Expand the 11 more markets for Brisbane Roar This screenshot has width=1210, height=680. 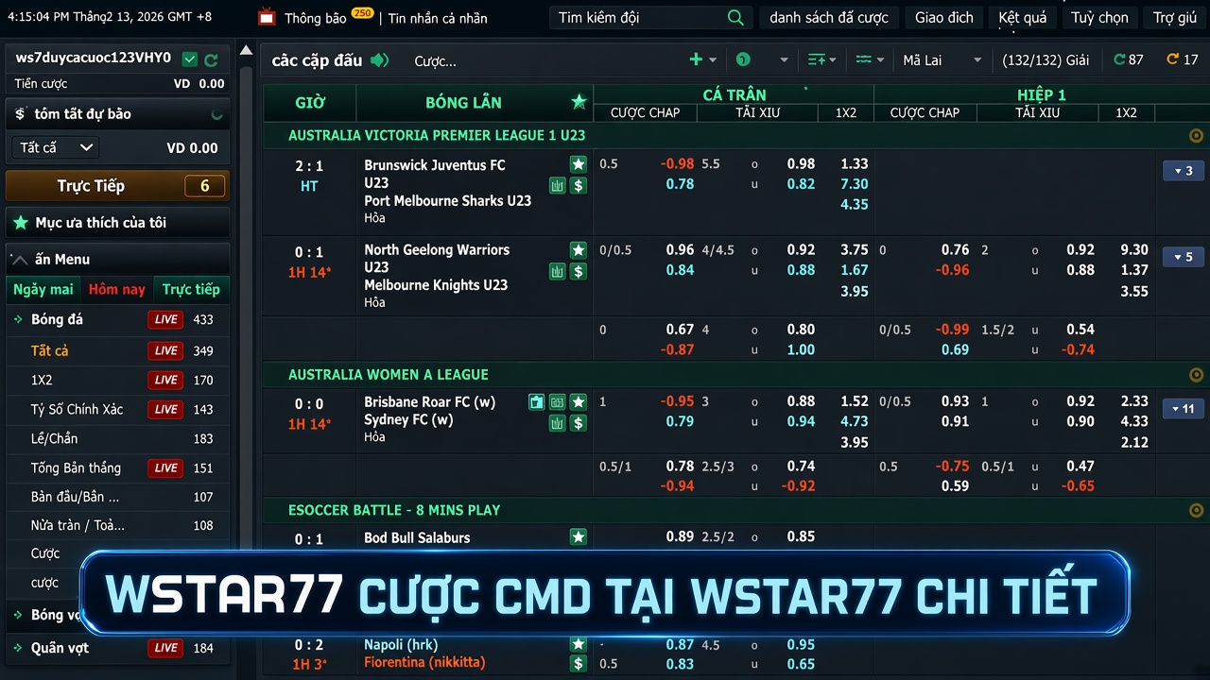pos(1183,409)
